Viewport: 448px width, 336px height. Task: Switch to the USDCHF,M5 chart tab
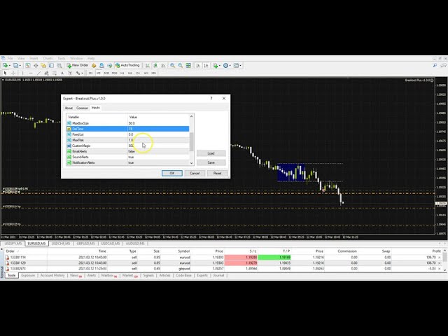[x=62, y=244]
